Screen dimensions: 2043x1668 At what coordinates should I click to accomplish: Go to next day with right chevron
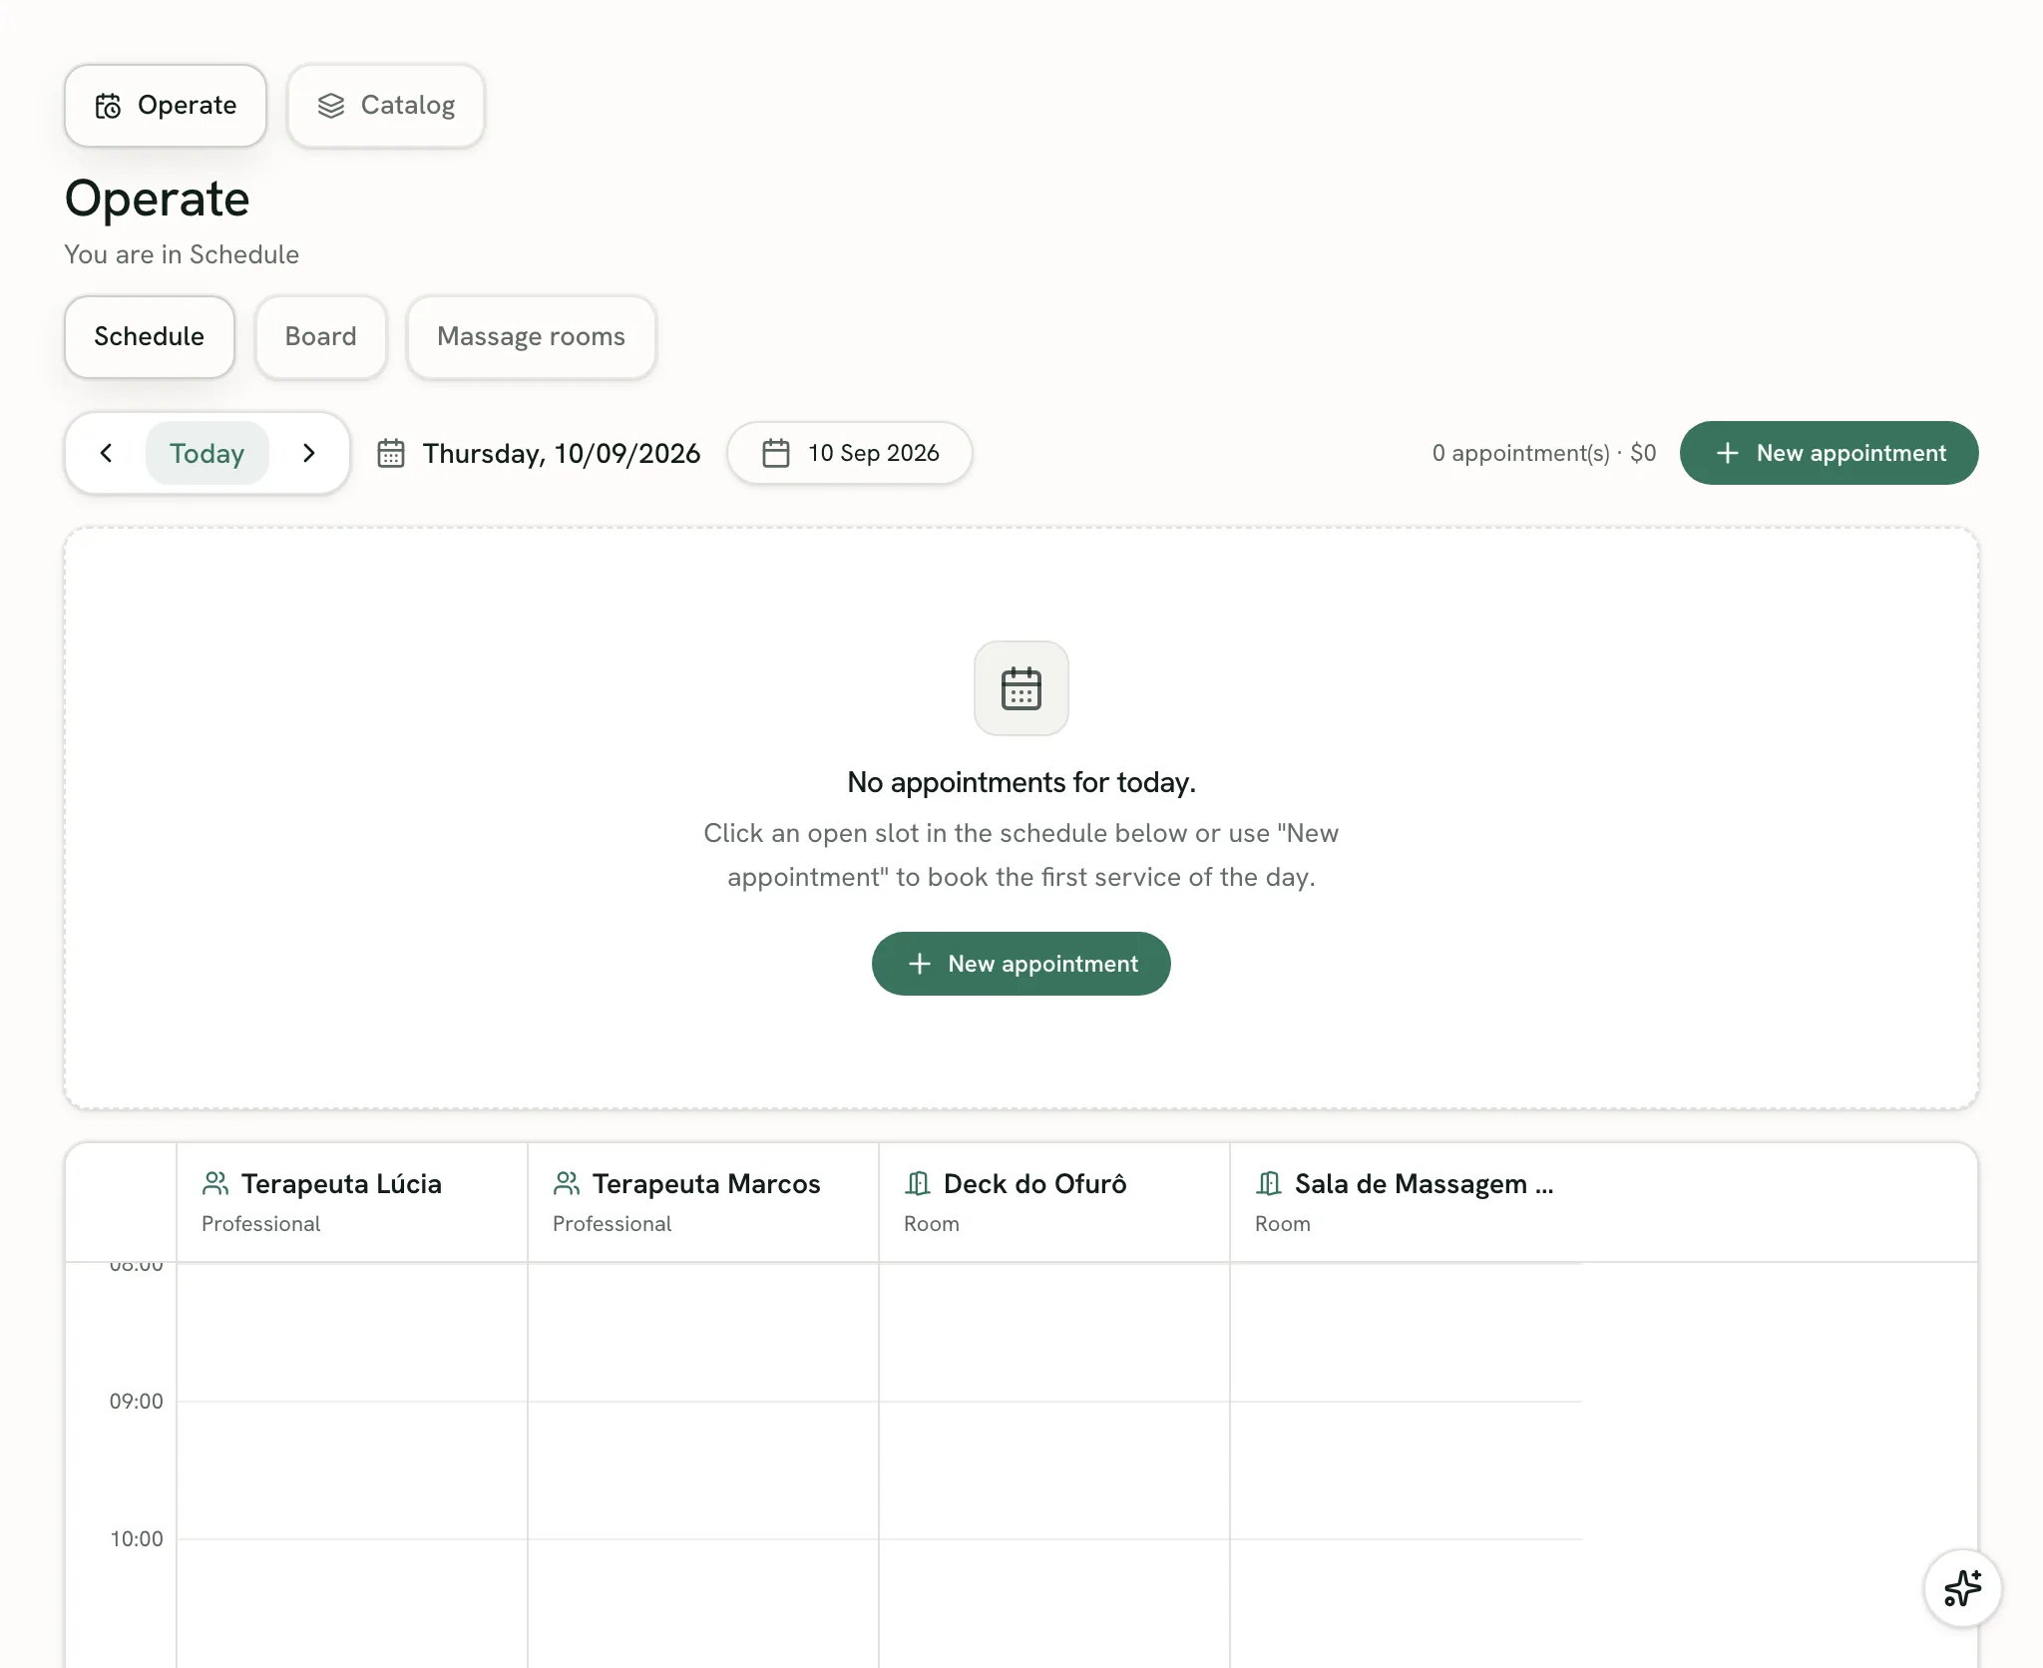[x=308, y=454]
